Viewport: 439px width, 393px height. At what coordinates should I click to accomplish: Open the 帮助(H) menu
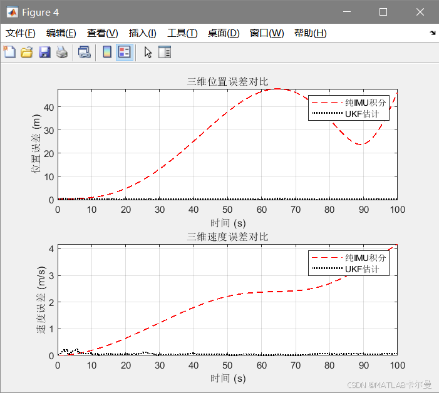[x=311, y=33]
